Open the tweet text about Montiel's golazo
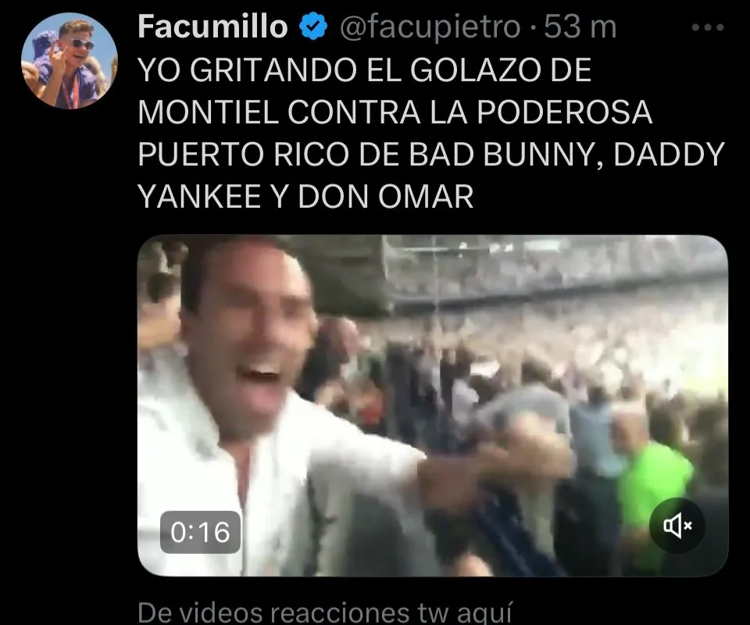750x625 pixels. pyautogui.click(x=430, y=133)
